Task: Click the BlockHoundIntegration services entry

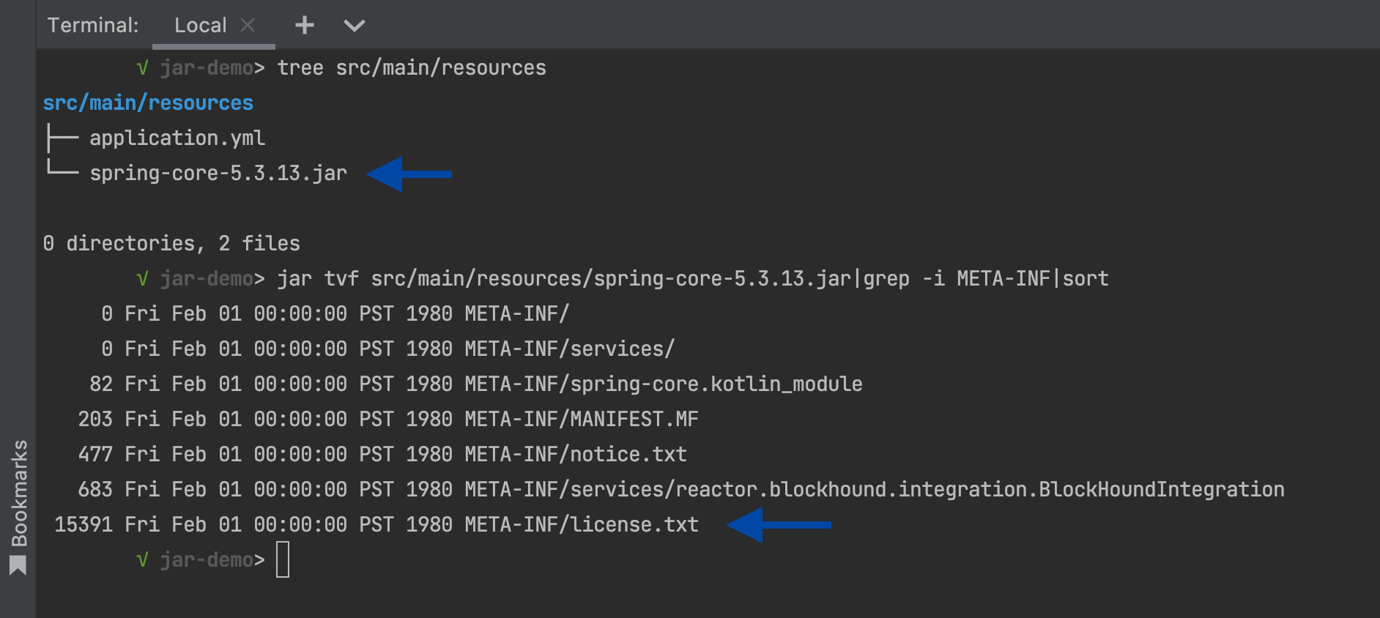Action: coord(875,489)
